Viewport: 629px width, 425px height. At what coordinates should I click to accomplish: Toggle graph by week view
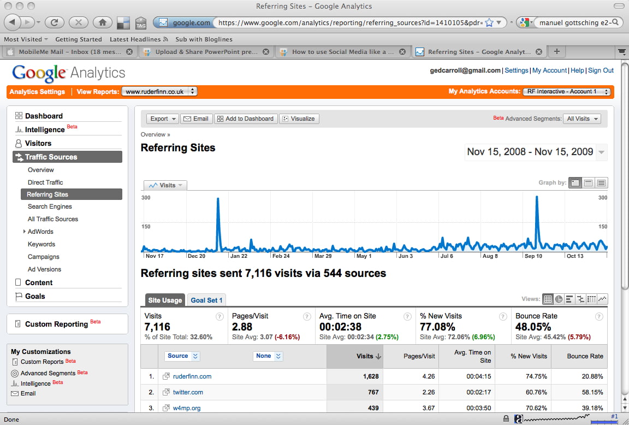point(588,183)
